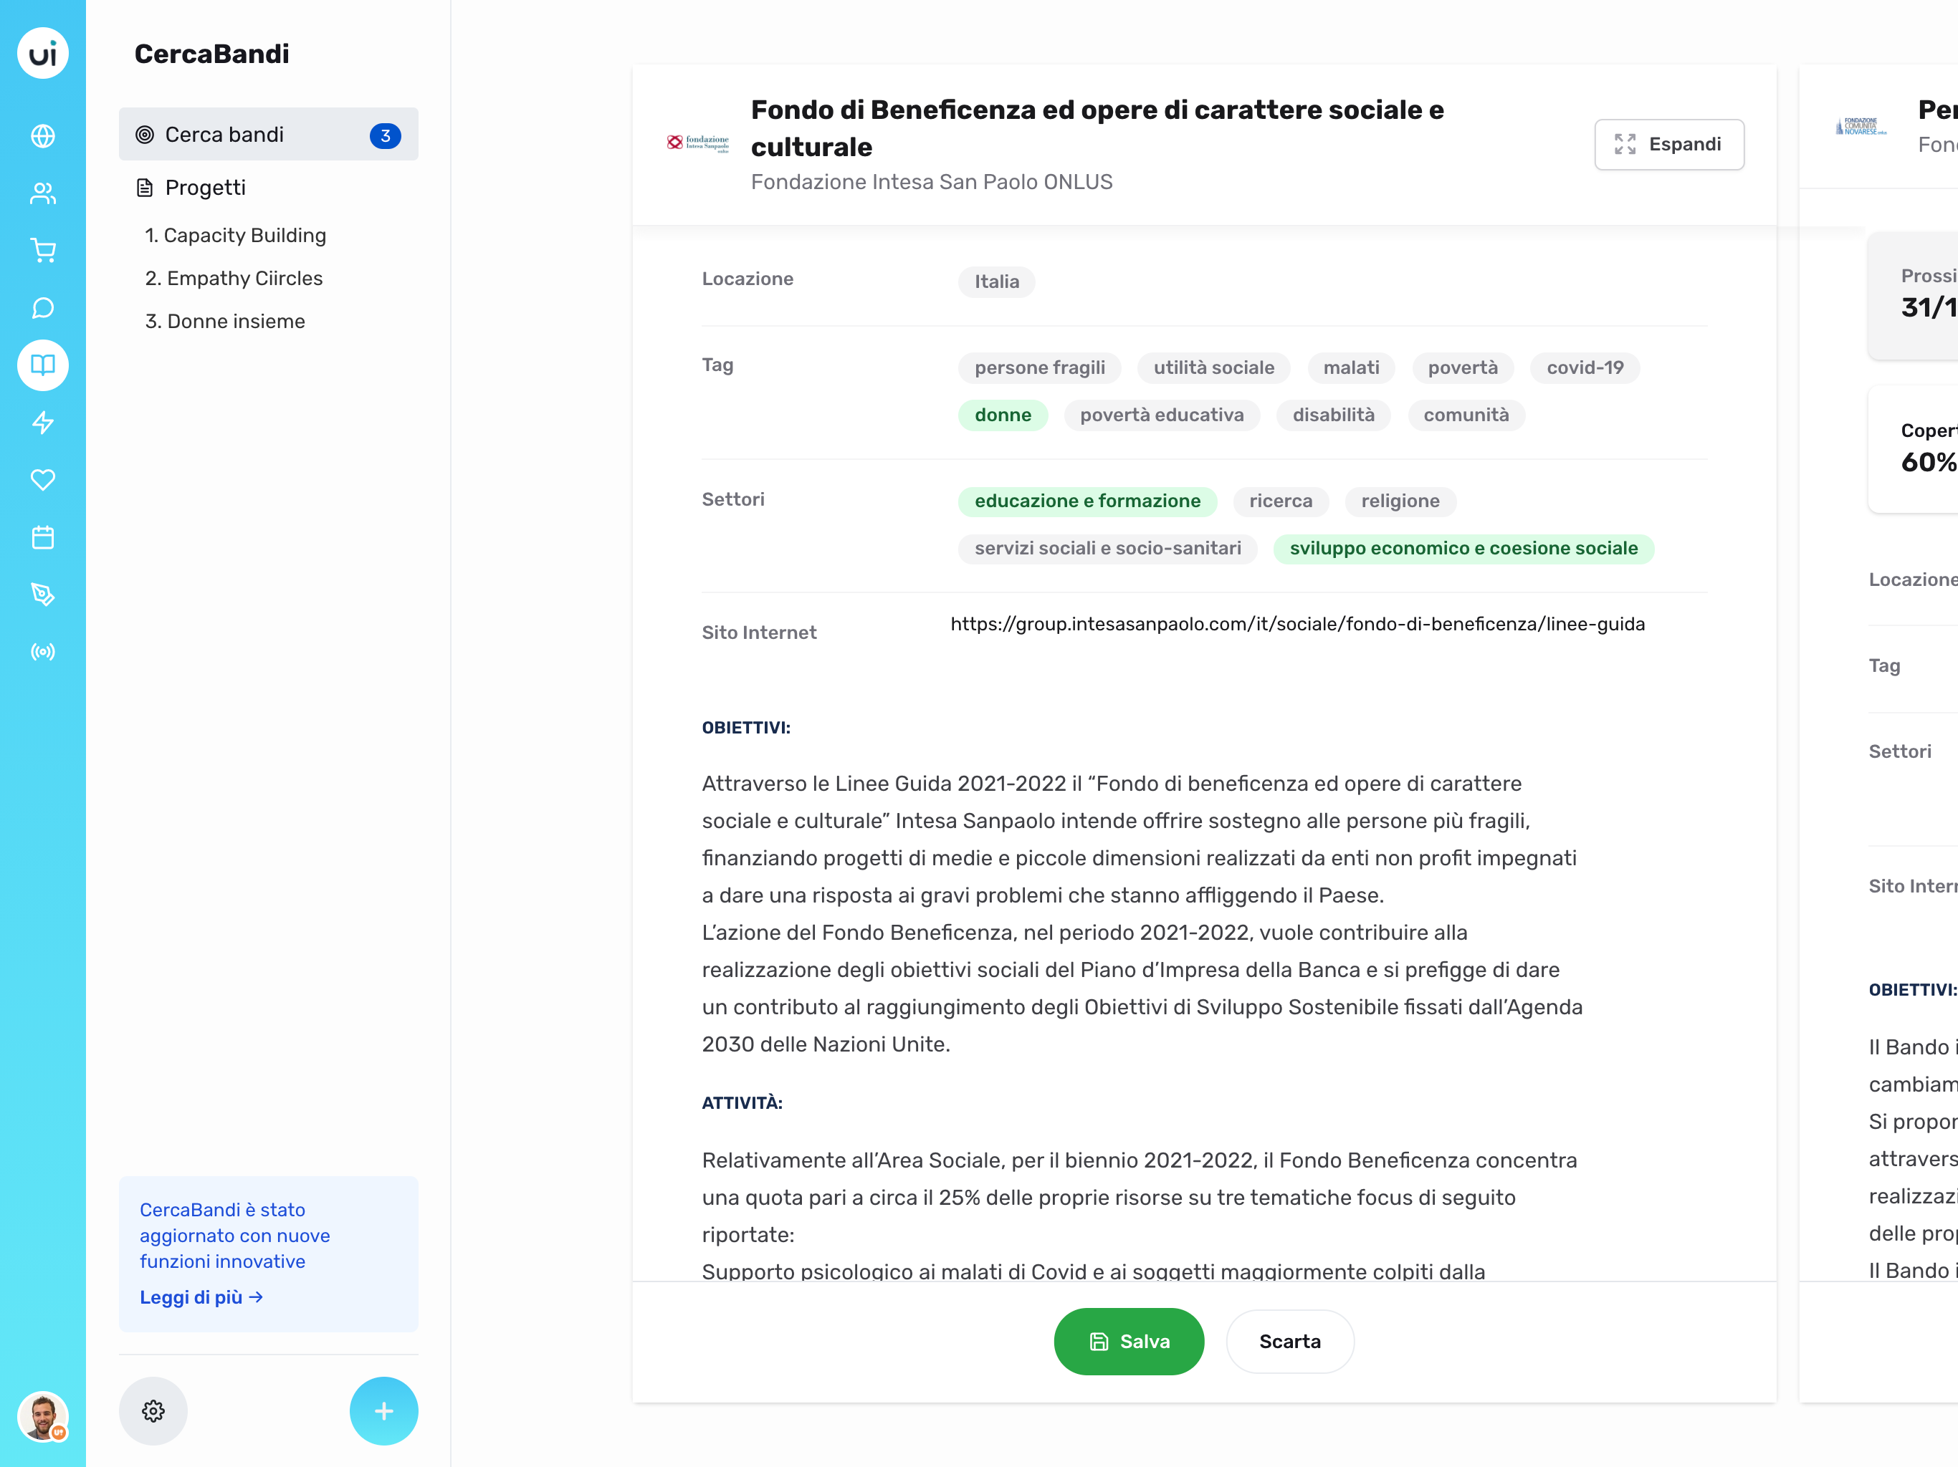This screenshot has height=1467, width=1958.
Task: Click the globe icon in left sidebar
Action: (x=42, y=136)
